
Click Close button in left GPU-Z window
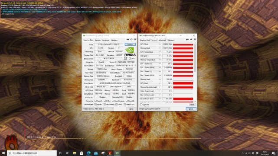tap(131, 109)
